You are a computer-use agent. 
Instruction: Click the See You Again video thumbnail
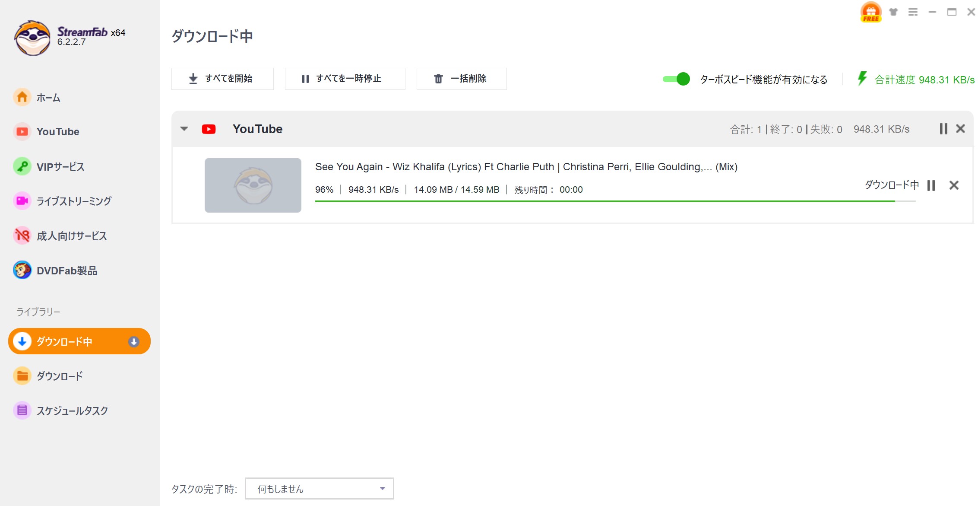253,185
